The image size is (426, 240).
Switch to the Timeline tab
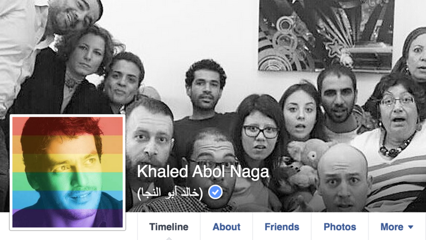click(169, 227)
